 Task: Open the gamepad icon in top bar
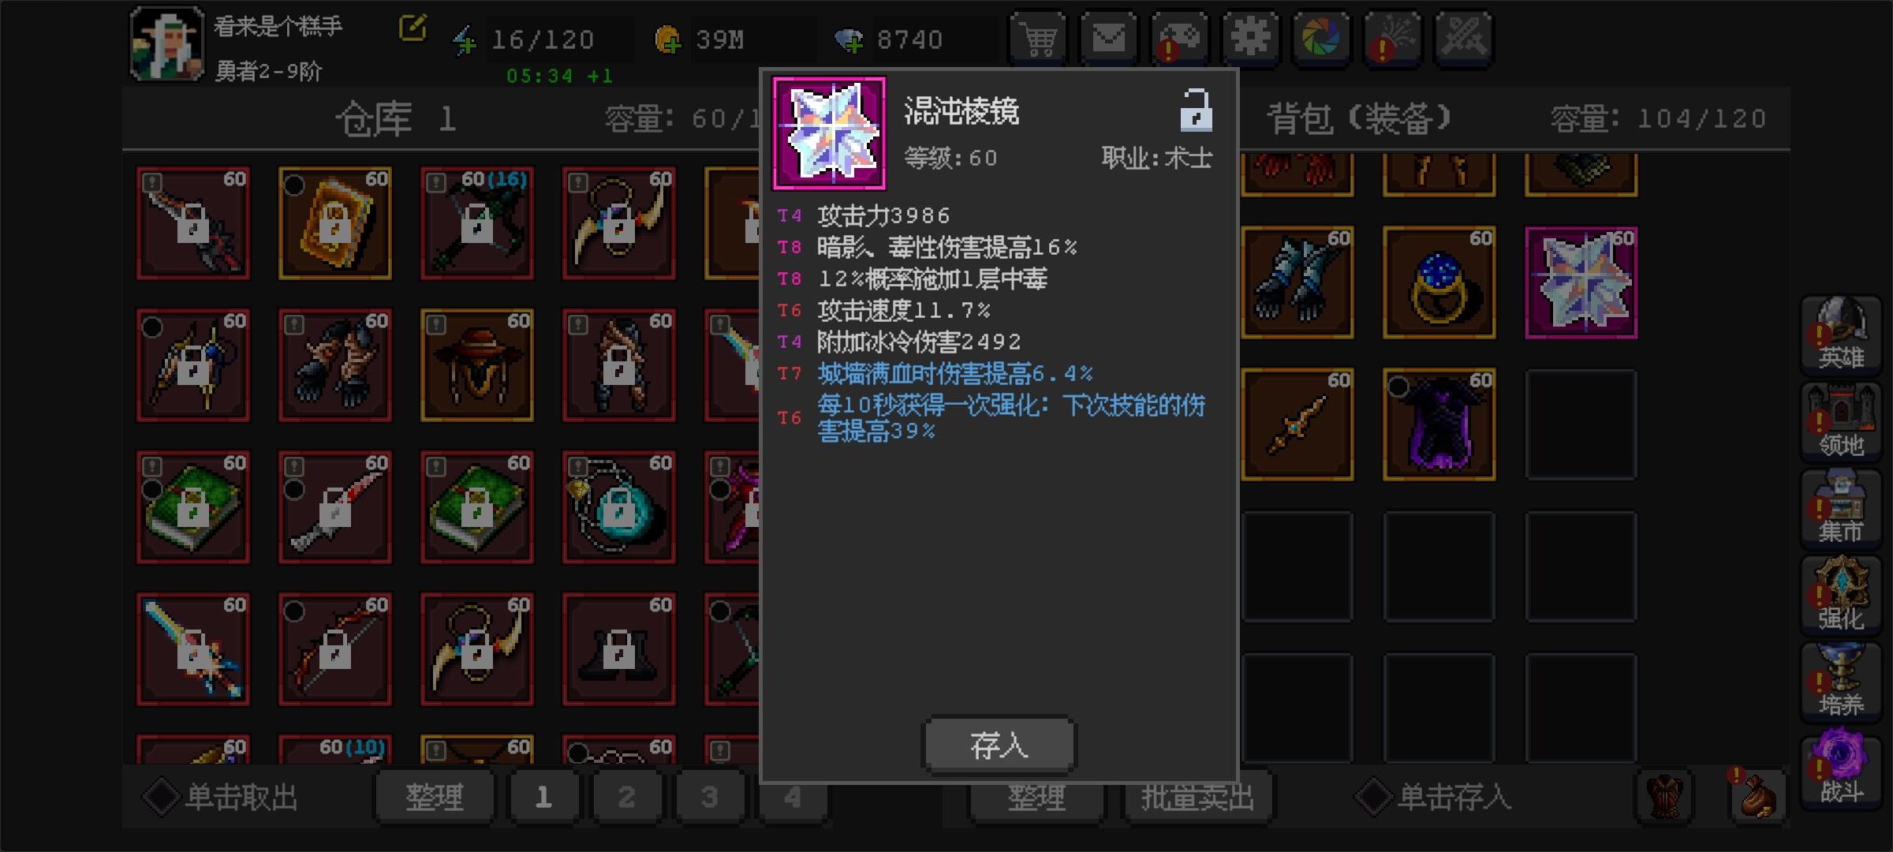tap(1180, 38)
